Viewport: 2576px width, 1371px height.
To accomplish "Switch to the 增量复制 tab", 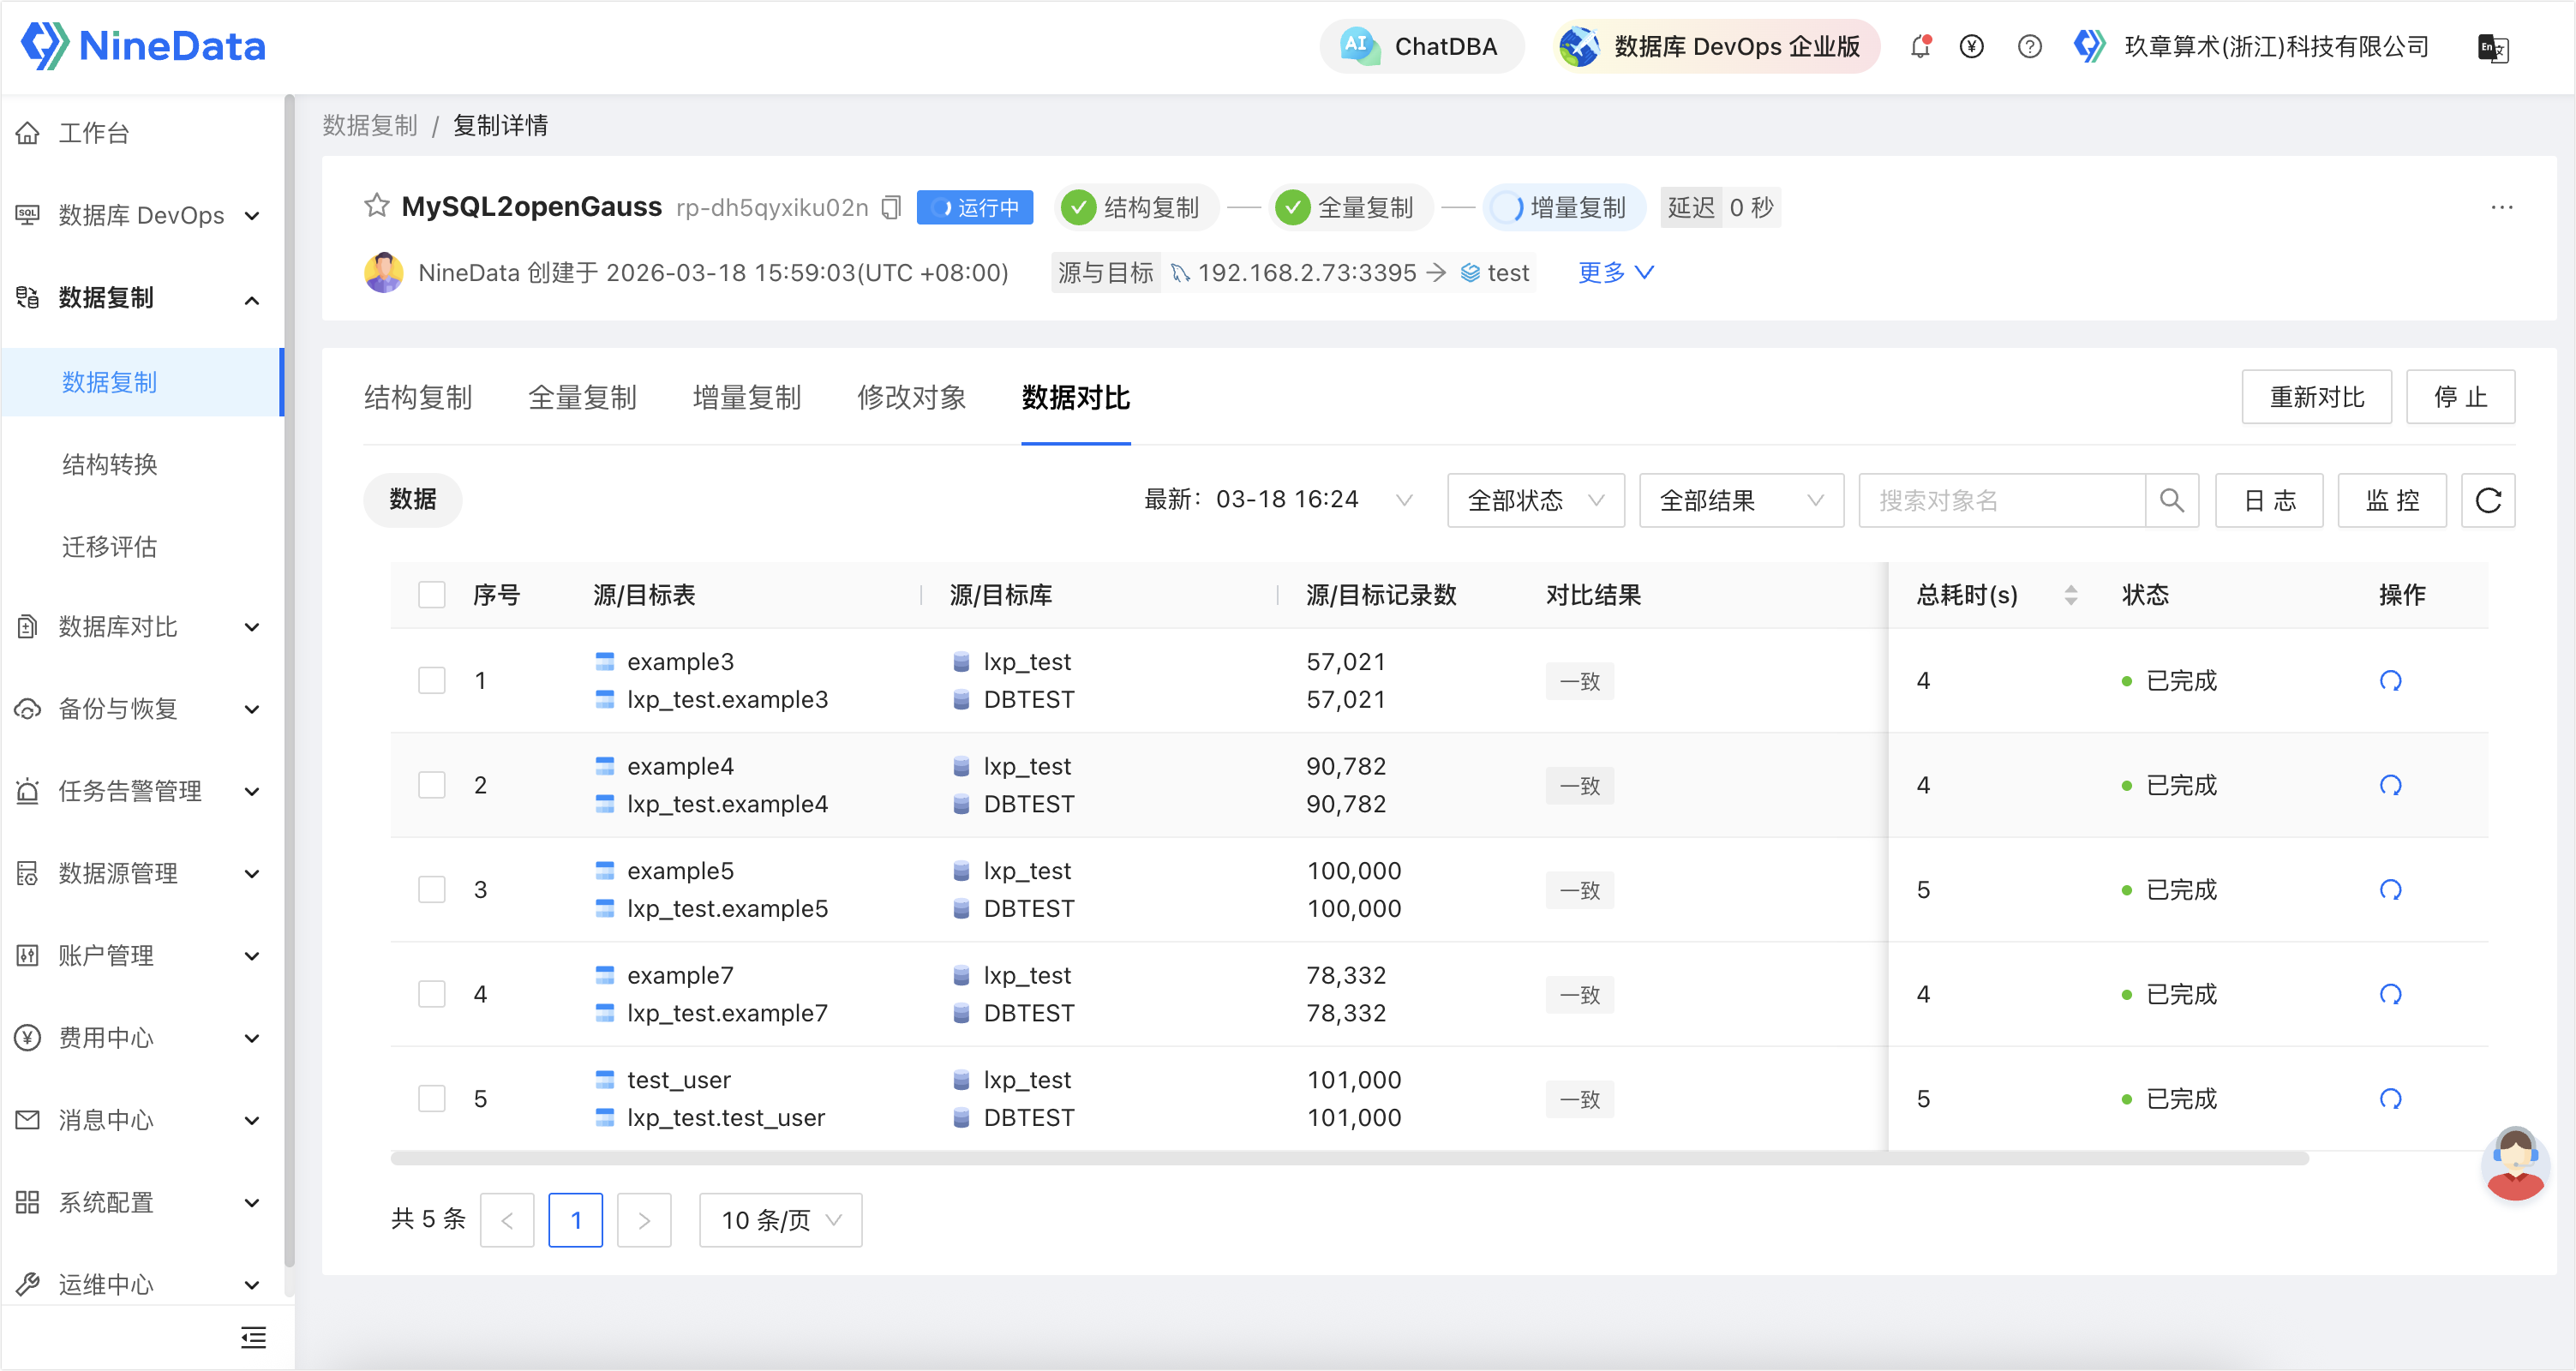I will tap(747, 398).
